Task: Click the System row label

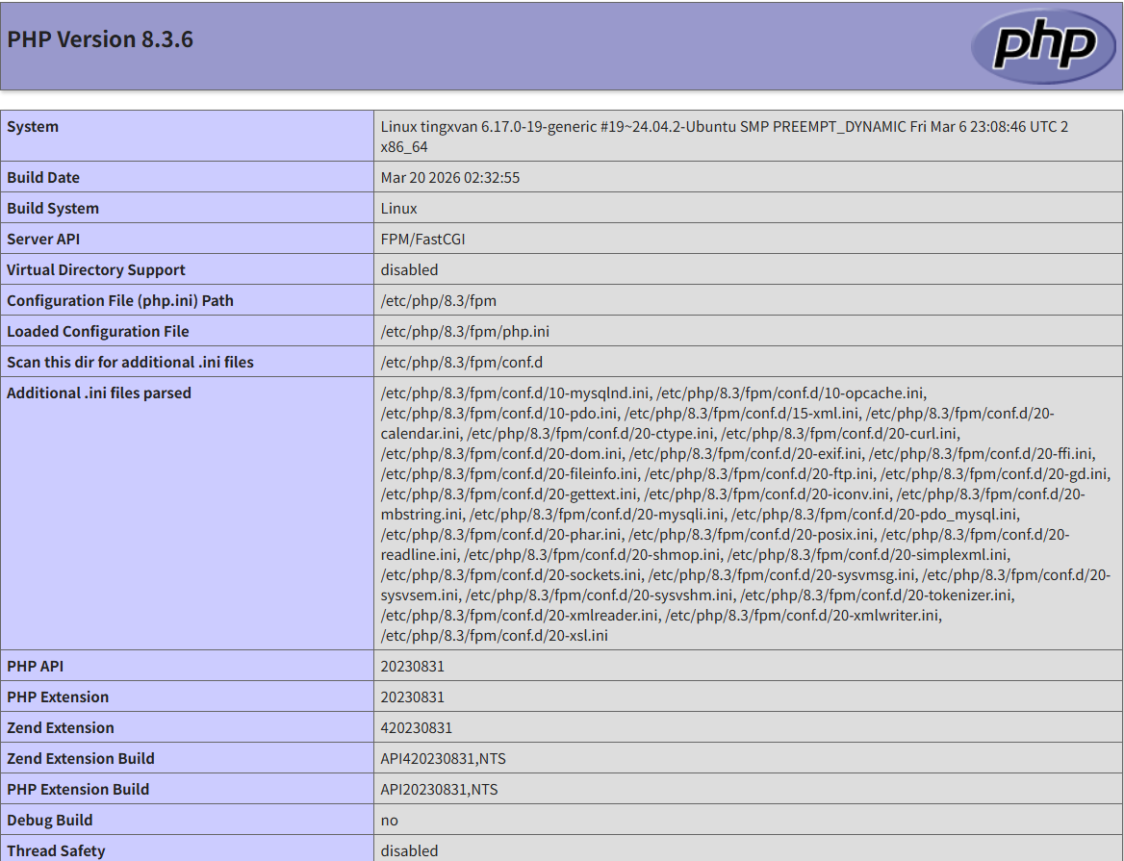Action: tap(33, 127)
